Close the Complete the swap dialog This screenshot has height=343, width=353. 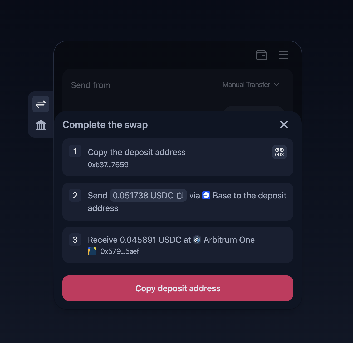click(x=283, y=125)
